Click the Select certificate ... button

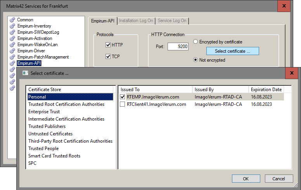[233, 51]
